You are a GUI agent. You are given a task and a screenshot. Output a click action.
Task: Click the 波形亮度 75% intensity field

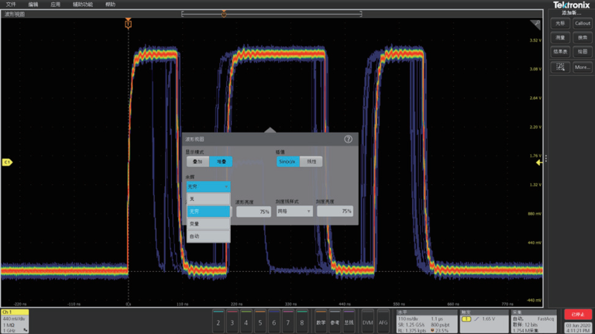(254, 212)
